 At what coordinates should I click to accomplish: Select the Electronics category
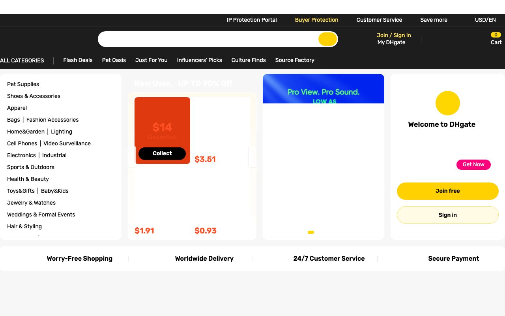pos(21,155)
